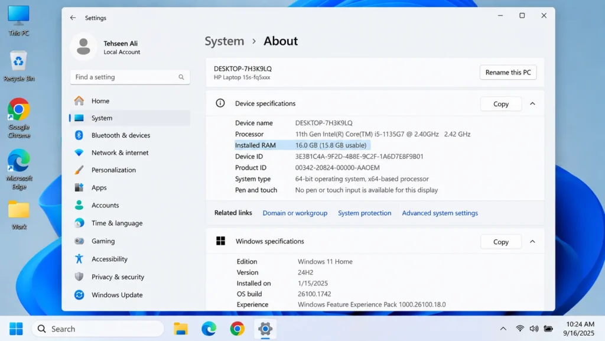Screen dimensions: 605x341
Task: Open Privacy & security shield icon
Action: pyautogui.click(x=79, y=277)
